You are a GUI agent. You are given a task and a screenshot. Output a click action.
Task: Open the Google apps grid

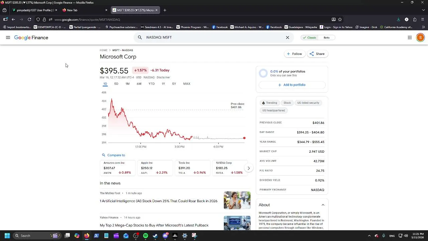point(410,37)
